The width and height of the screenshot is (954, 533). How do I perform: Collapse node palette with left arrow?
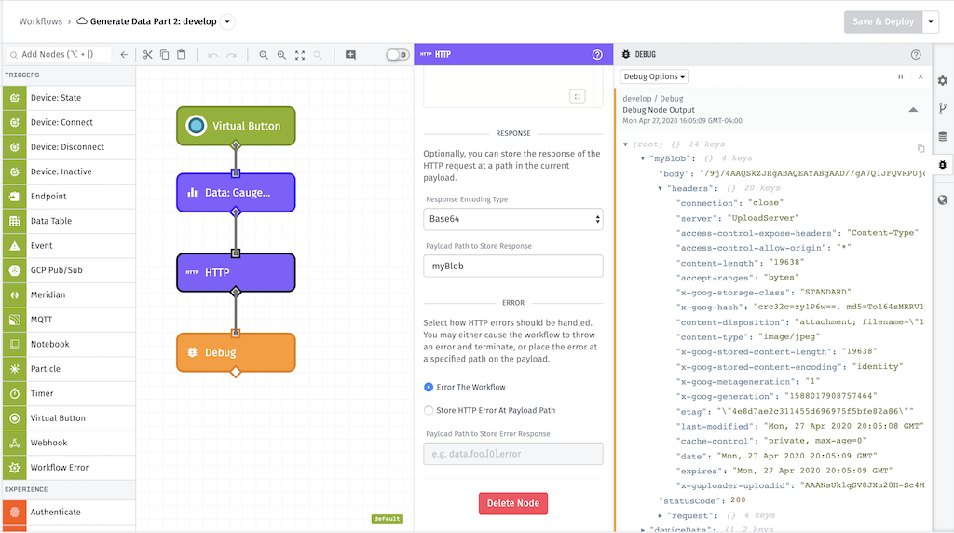point(124,55)
